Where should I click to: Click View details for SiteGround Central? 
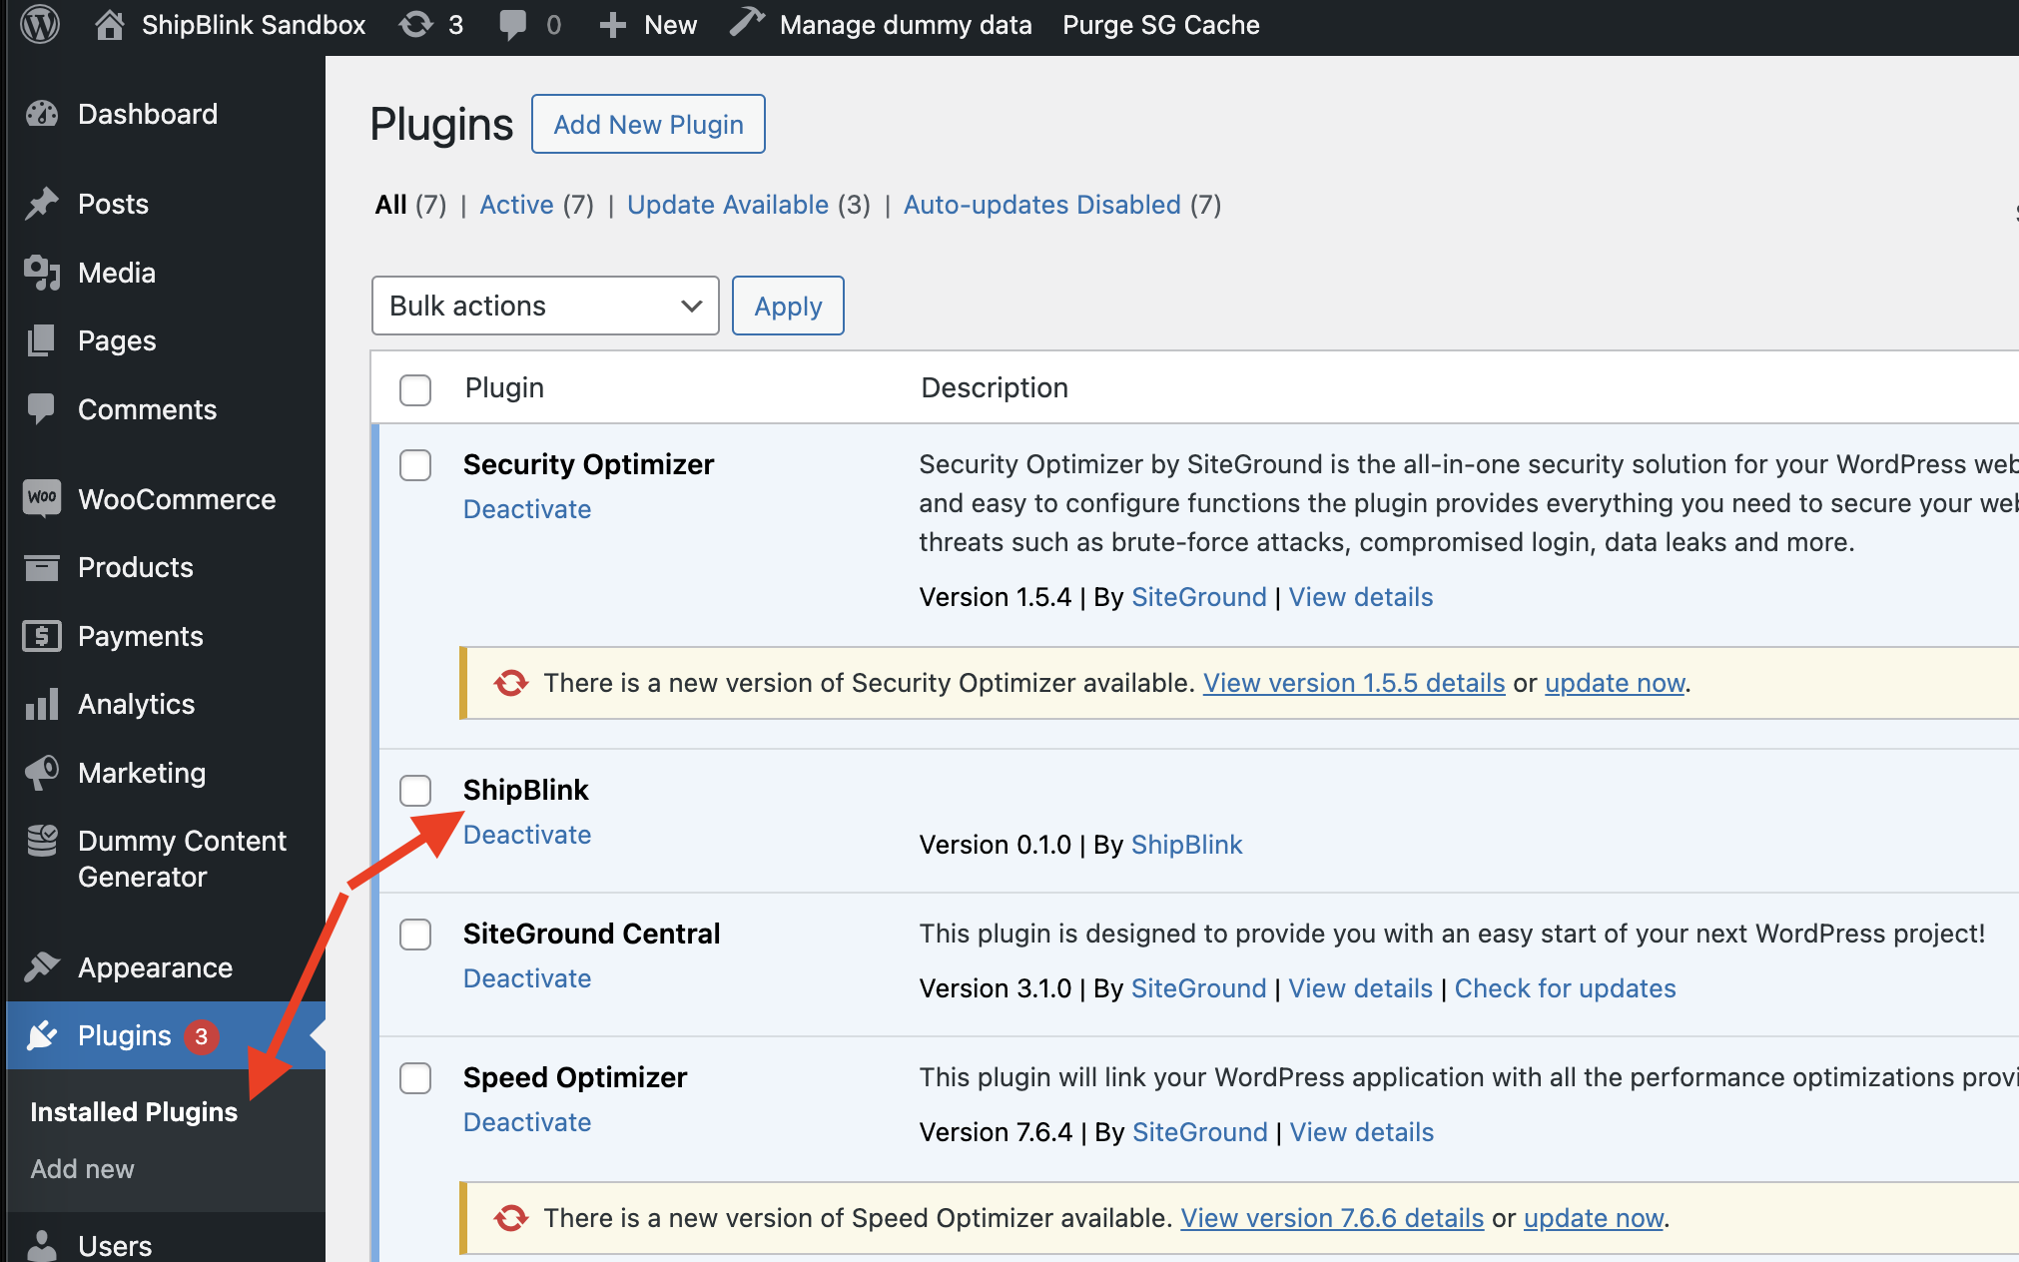click(x=1360, y=988)
